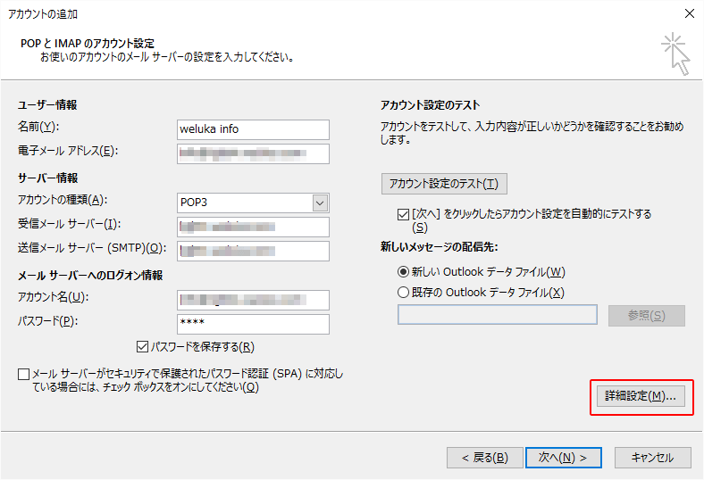Go back with the 戻る button
This screenshot has width=704, height=480.
coord(485,458)
